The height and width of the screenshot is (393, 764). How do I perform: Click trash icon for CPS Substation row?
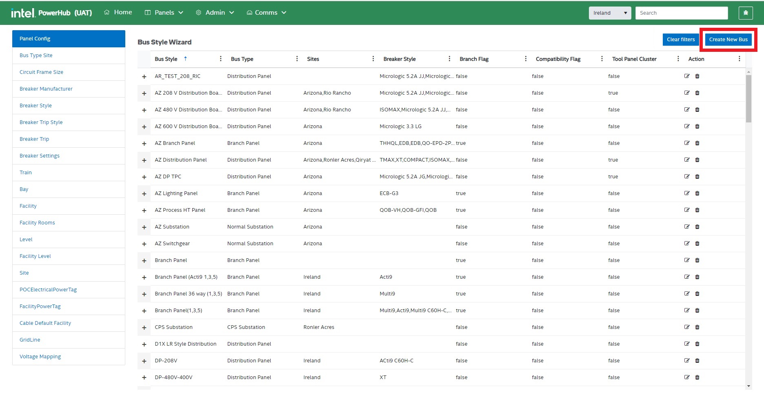pyautogui.click(x=697, y=327)
